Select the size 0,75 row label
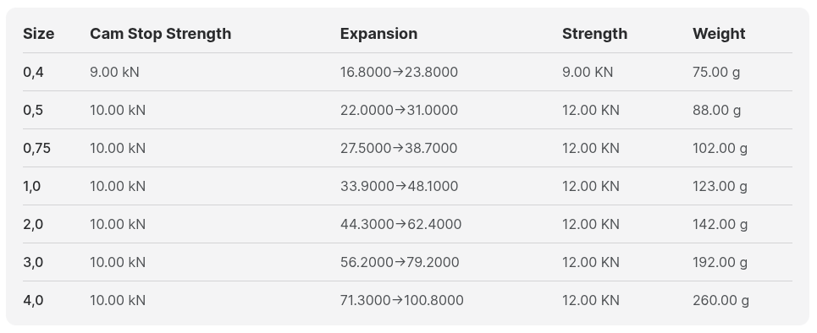This screenshot has height=333, width=817. (x=37, y=148)
